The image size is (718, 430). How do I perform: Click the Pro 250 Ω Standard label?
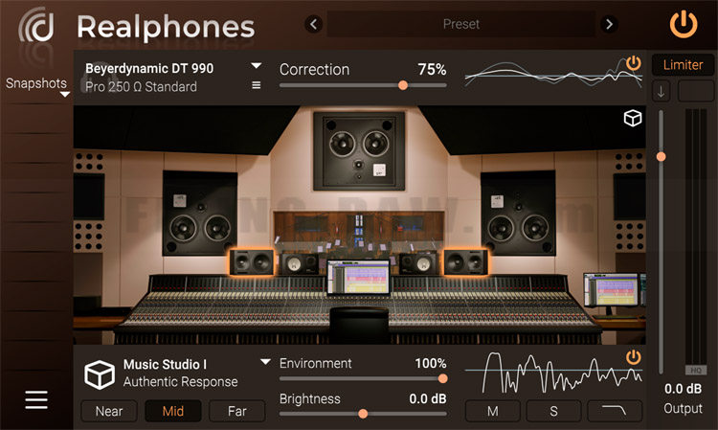141,87
